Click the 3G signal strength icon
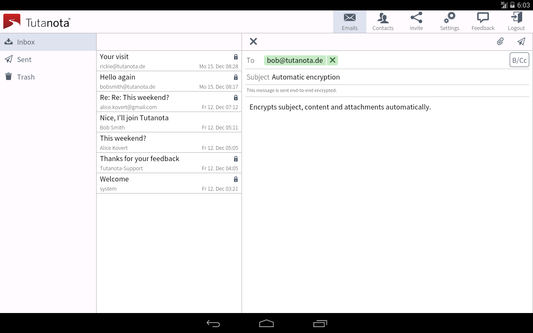This screenshot has width=533, height=333. 504,5
